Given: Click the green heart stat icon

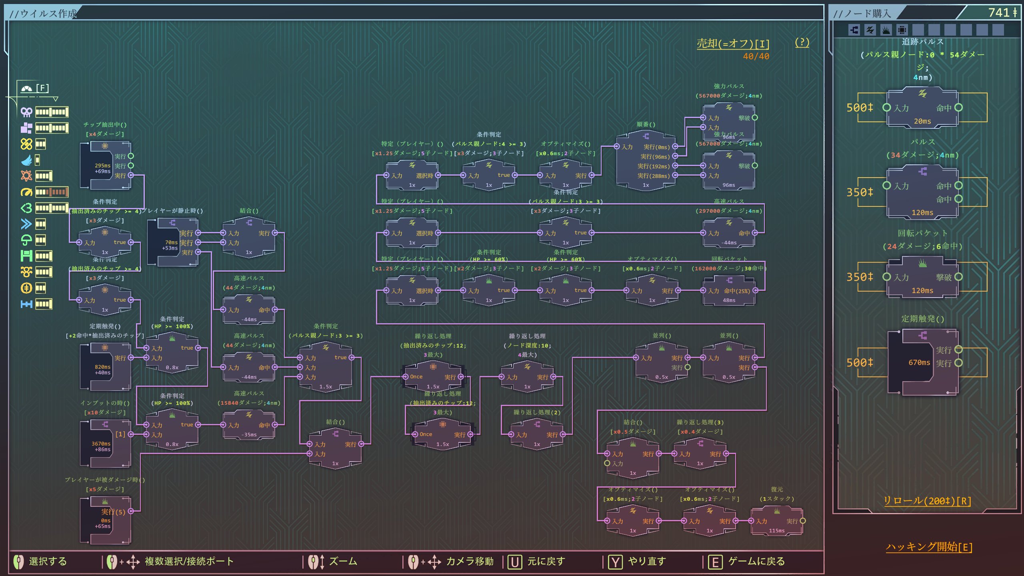Looking at the screenshot, I should (x=26, y=208).
